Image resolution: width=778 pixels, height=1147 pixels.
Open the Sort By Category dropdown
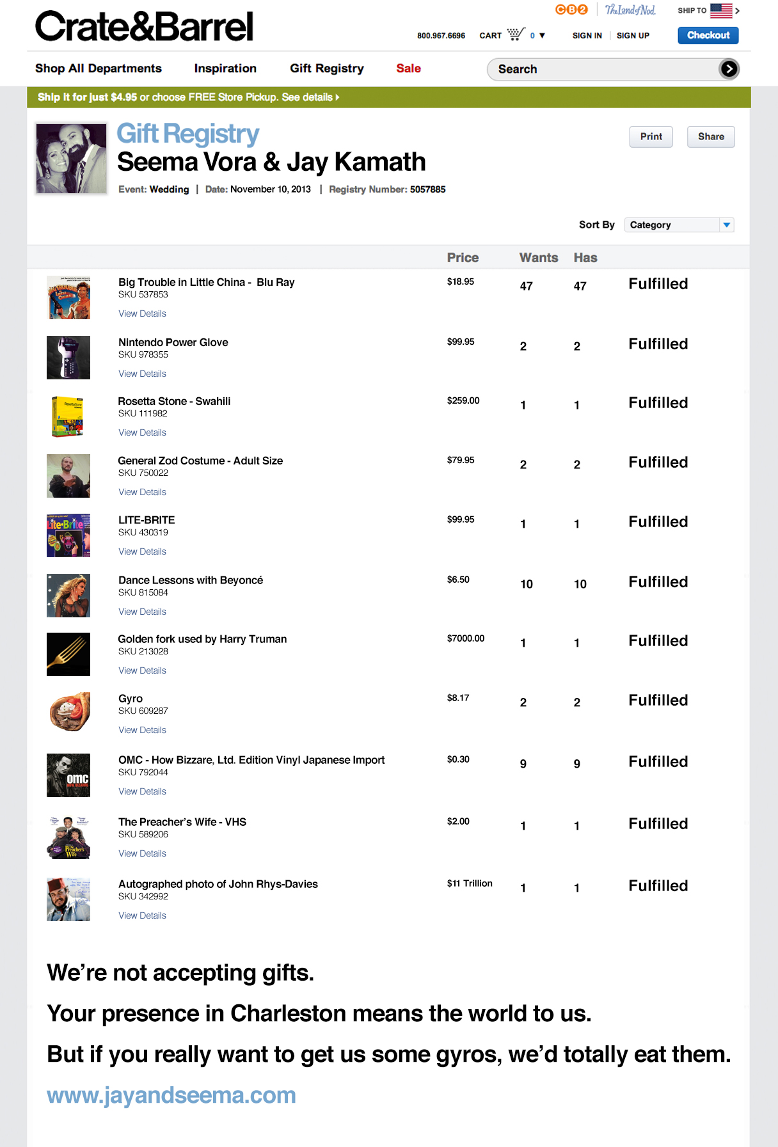(x=679, y=225)
